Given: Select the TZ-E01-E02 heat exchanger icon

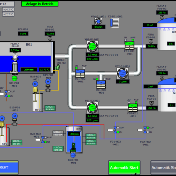Looking at the screenshot, I should (x=115, y=23).
